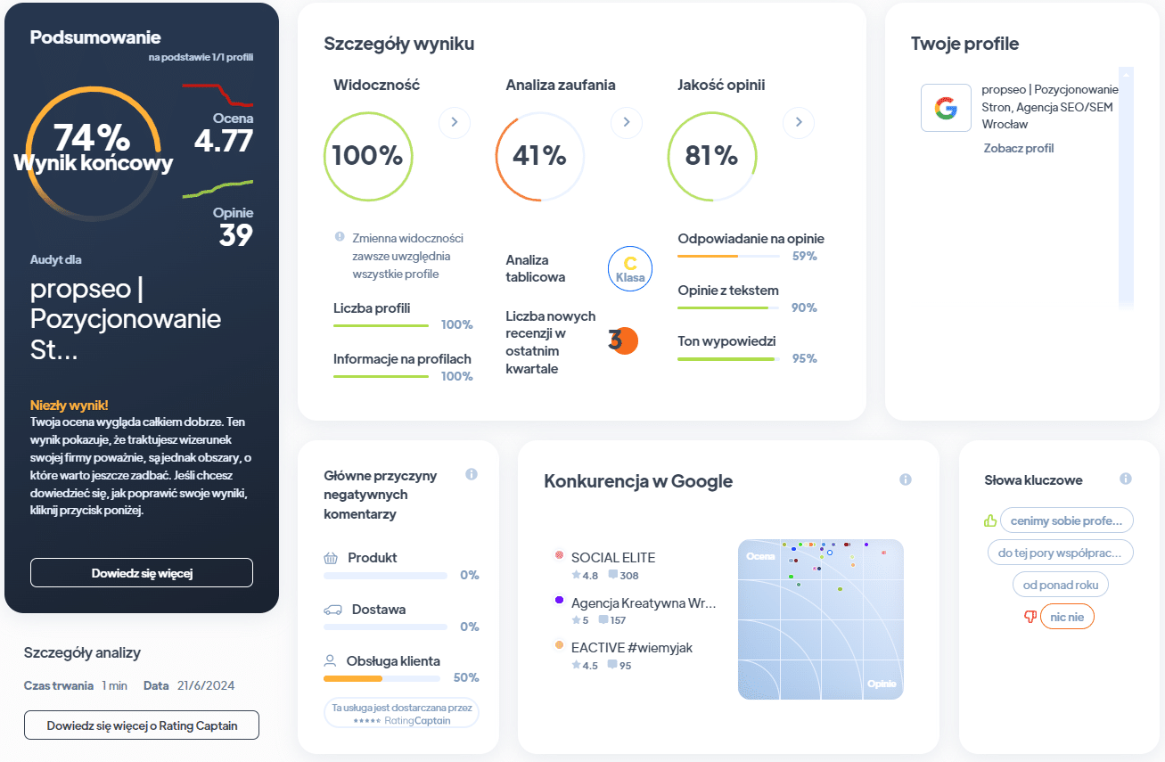Click info icon beside Główne przyczyny negatywnych komentarzy
Image resolution: width=1165 pixels, height=762 pixels.
coord(472,474)
